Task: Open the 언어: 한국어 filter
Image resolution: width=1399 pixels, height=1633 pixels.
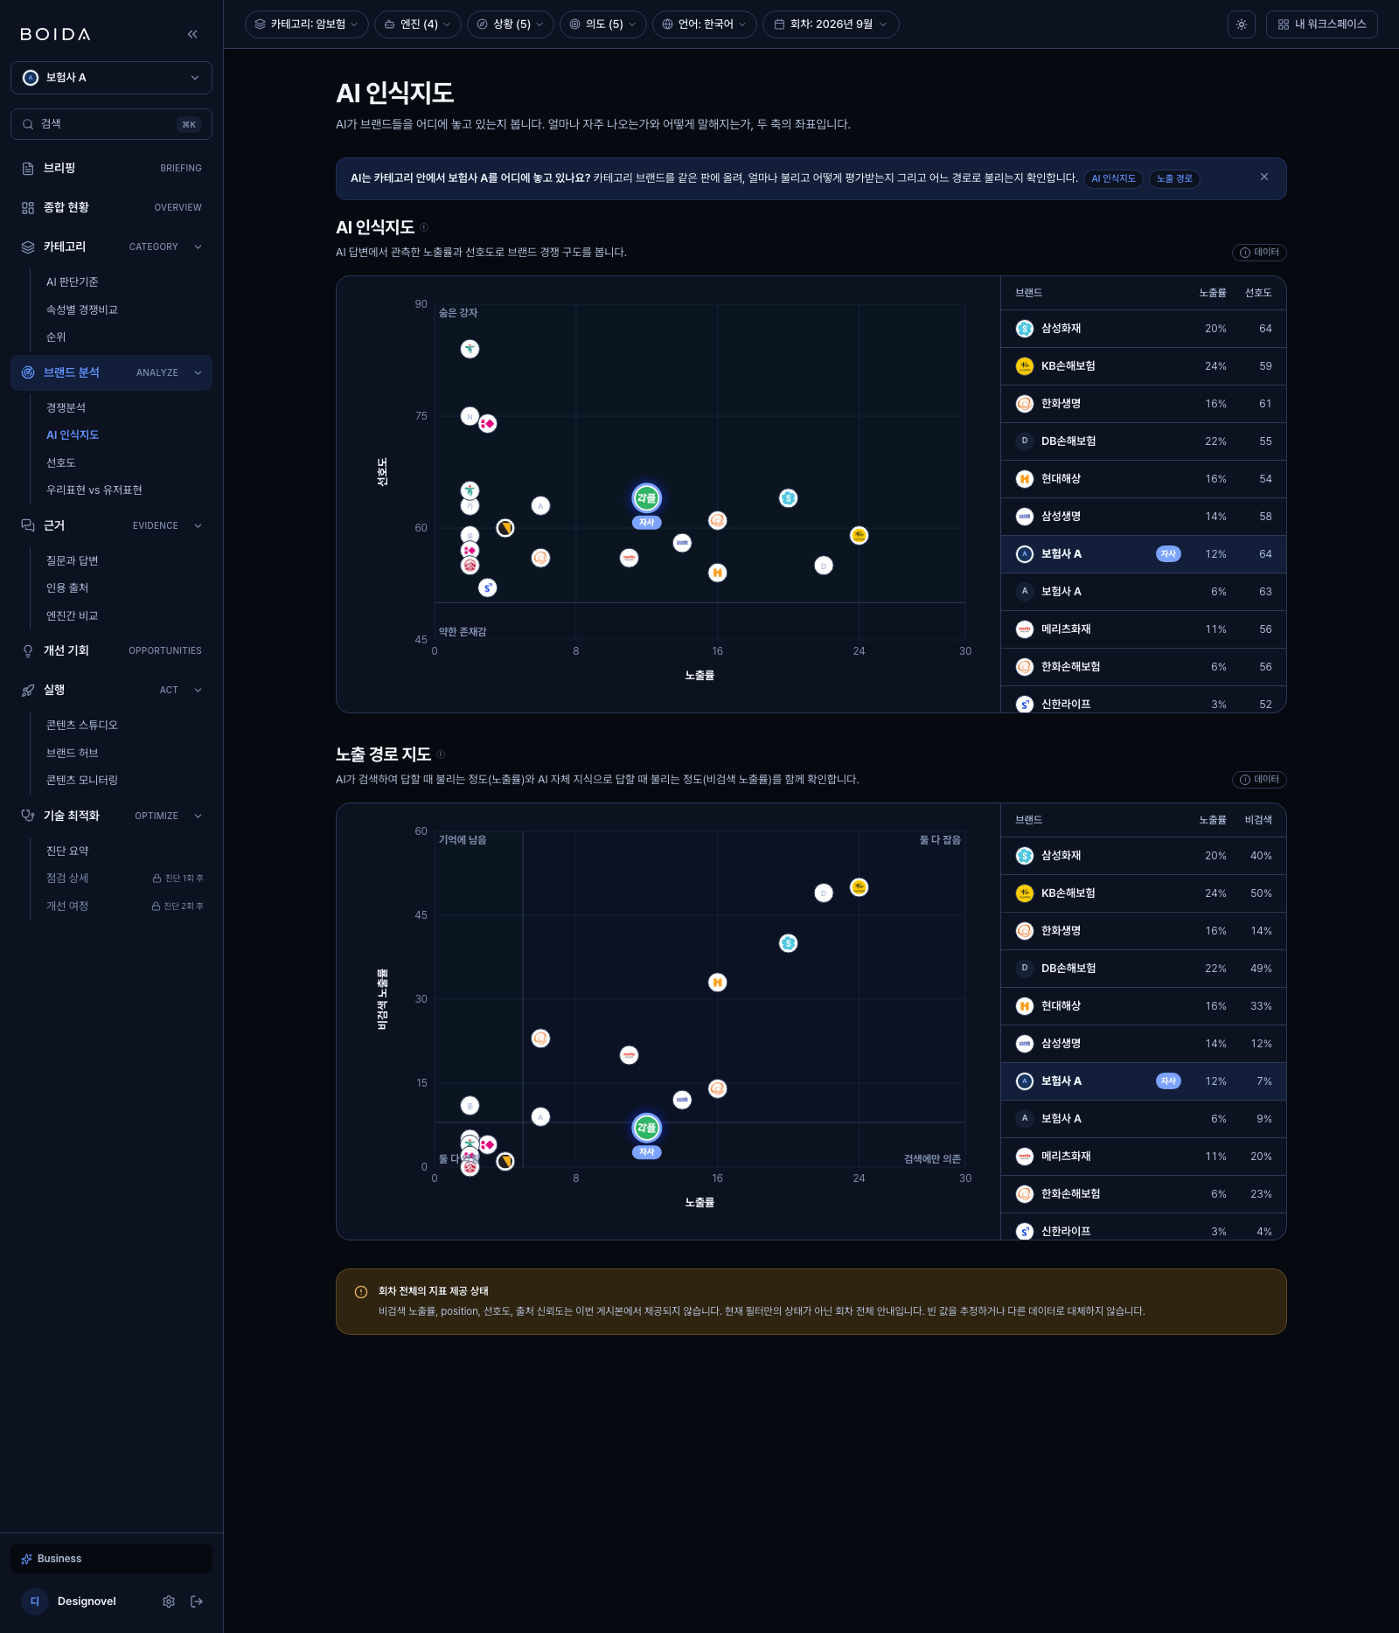Action: tap(705, 24)
